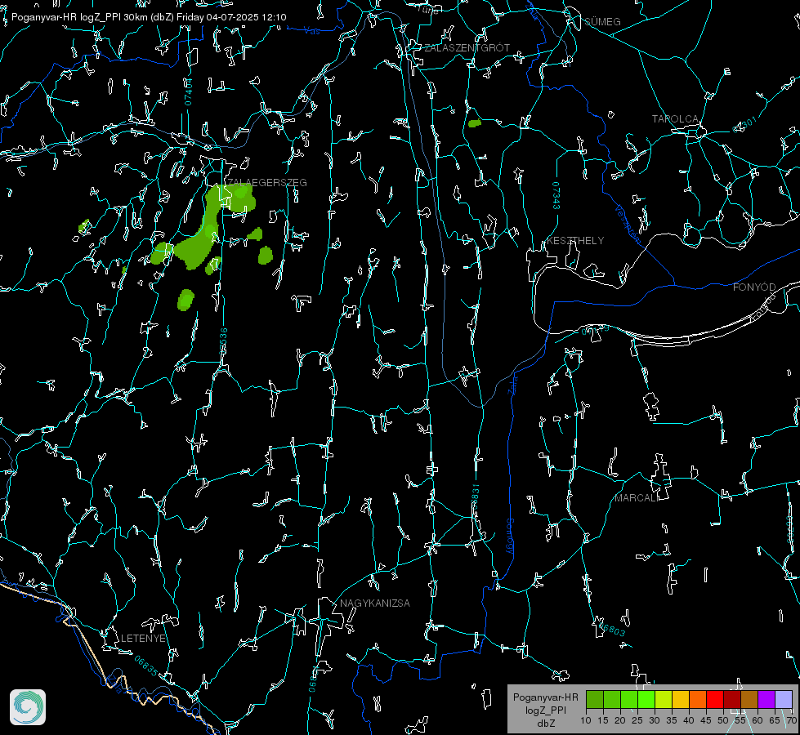Click the road number 06803 label
Image resolution: width=800 pixels, height=735 pixels.
pos(611,630)
